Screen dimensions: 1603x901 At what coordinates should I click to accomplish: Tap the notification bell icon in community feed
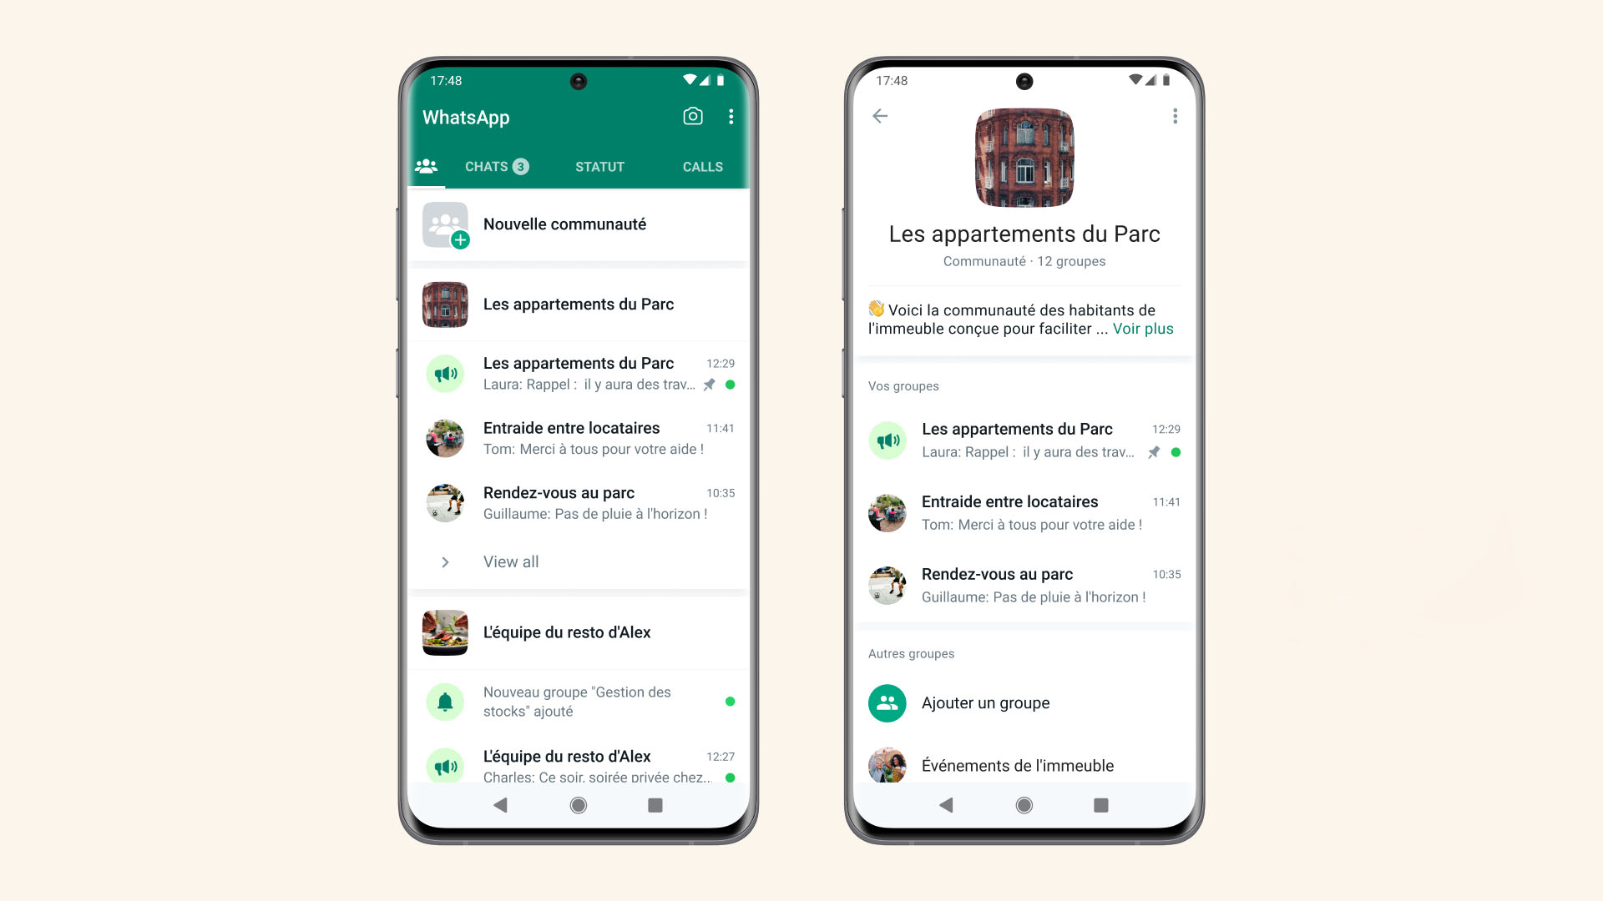[445, 701]
